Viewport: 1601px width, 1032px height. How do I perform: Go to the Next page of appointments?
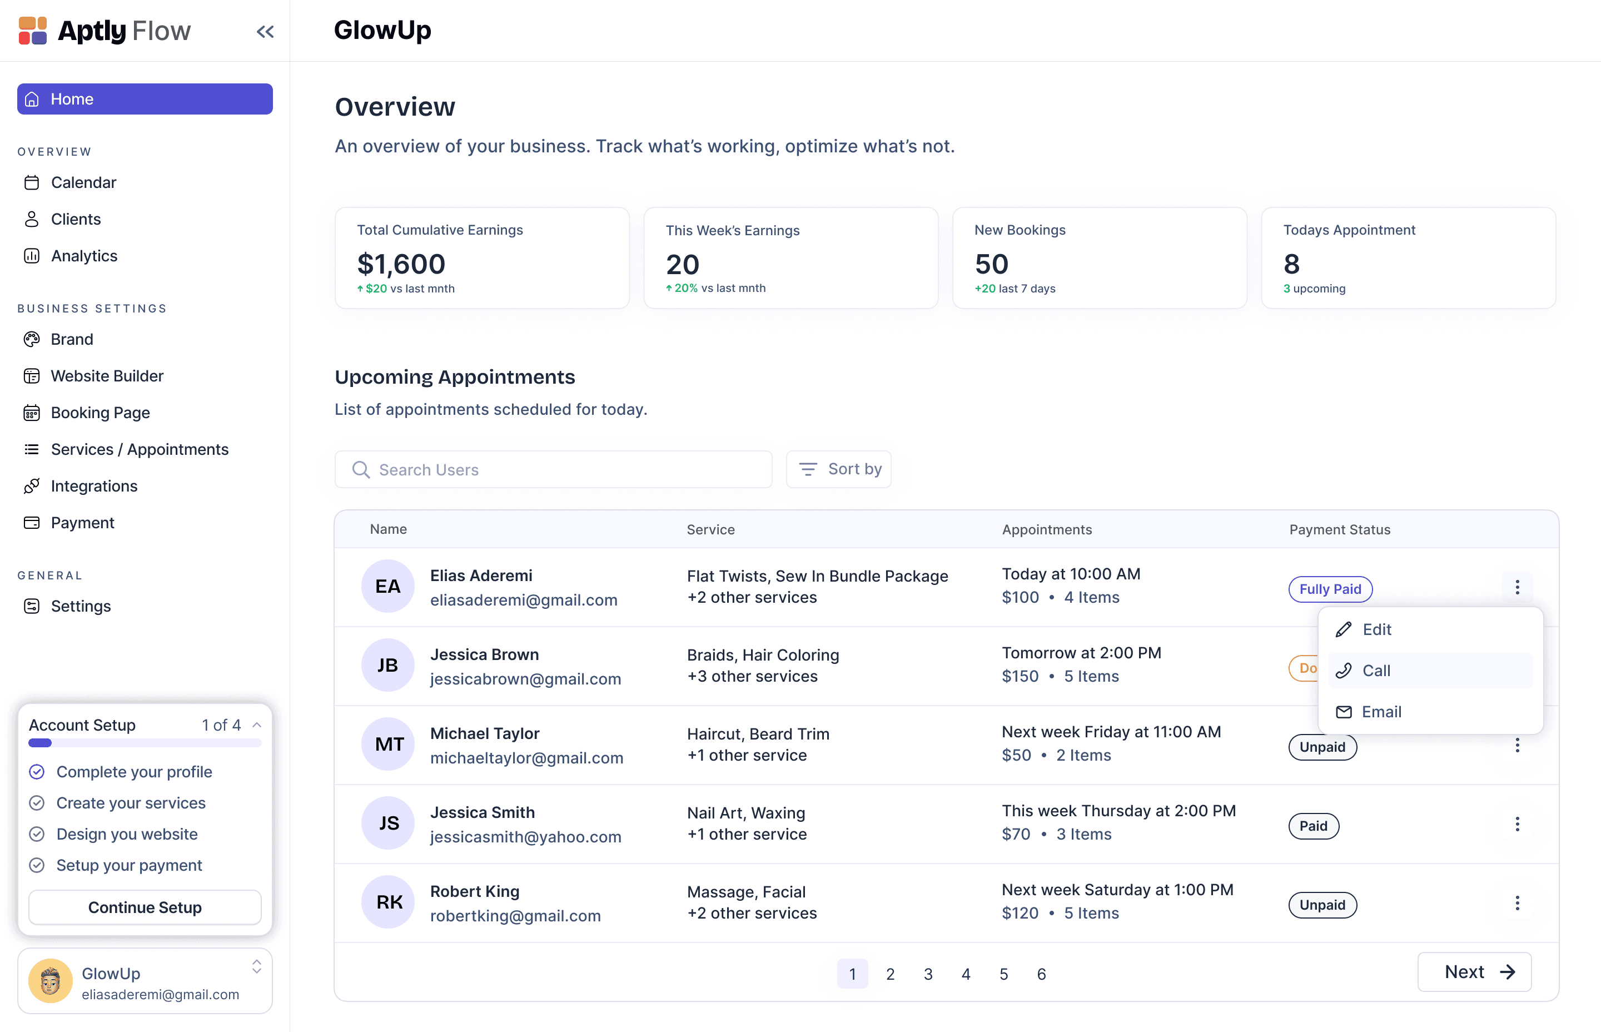coord(1474,972)
